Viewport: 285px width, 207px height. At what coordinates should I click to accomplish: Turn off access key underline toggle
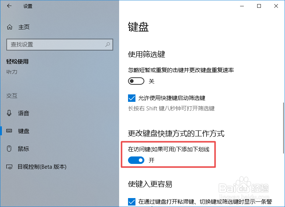pos(136,160)
